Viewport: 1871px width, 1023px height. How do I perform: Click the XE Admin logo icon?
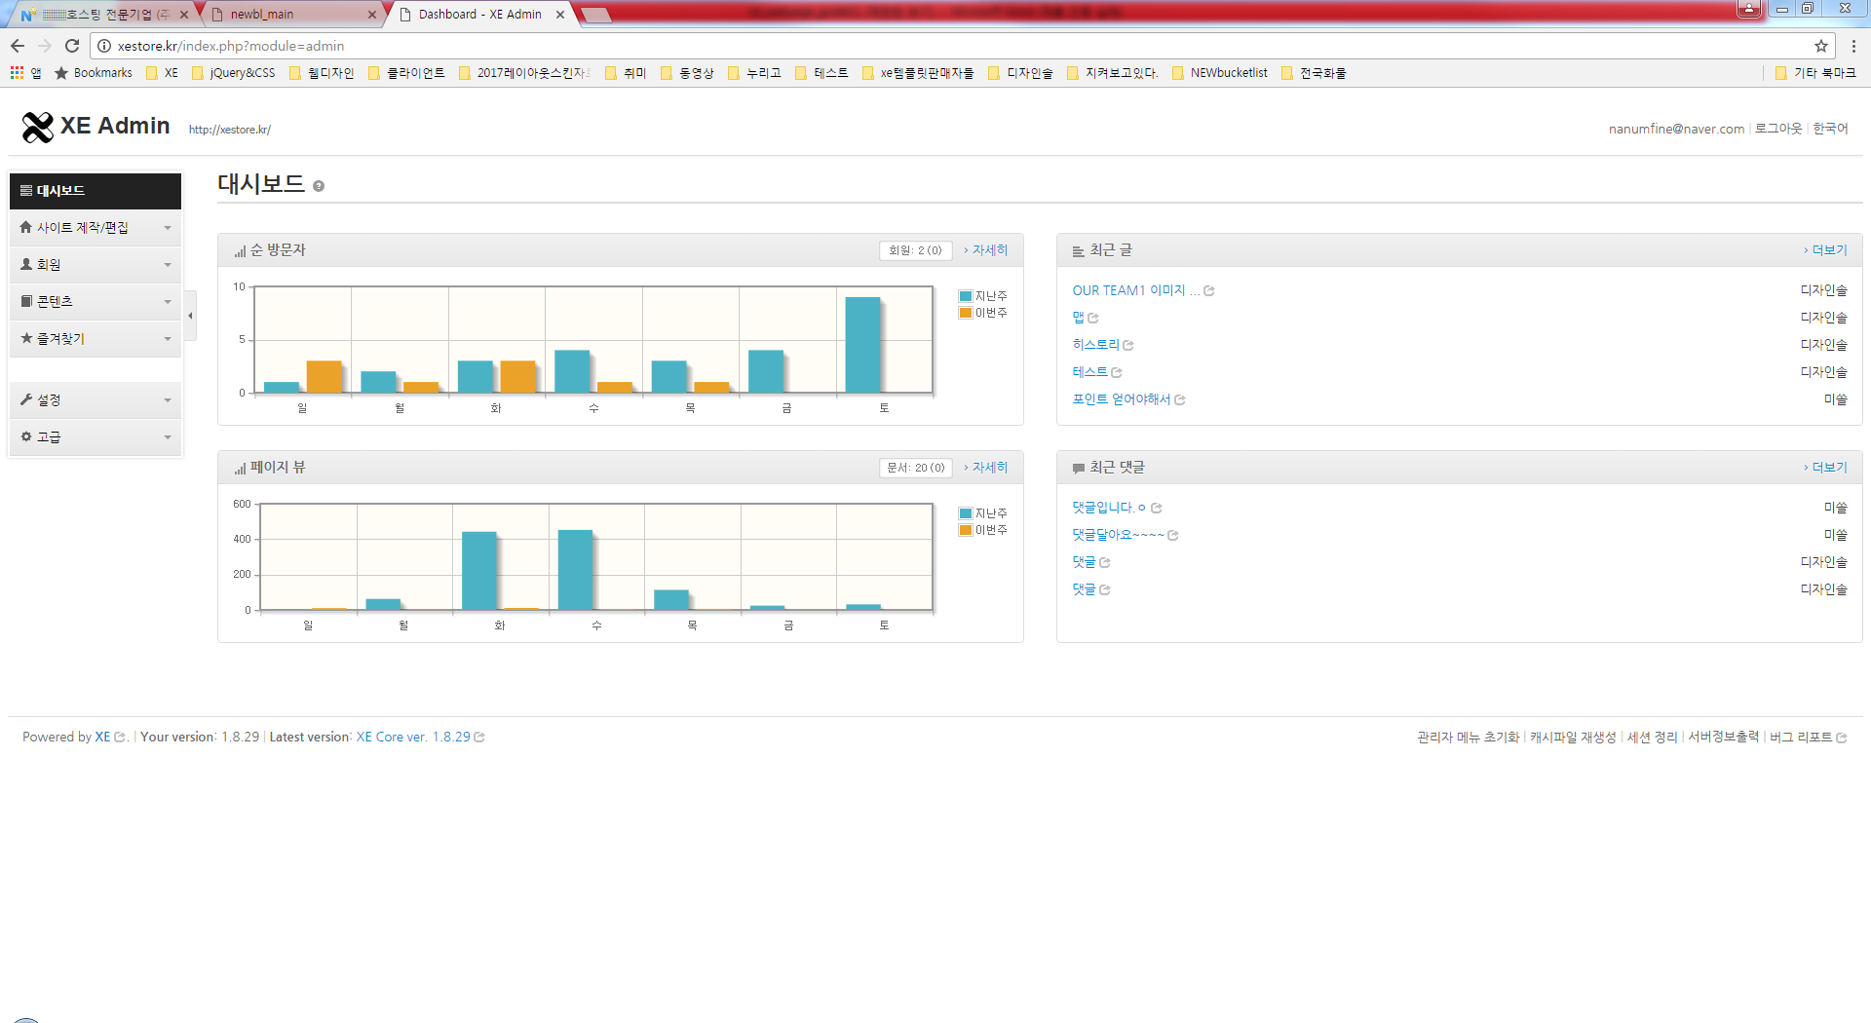(x=38, y=127)
